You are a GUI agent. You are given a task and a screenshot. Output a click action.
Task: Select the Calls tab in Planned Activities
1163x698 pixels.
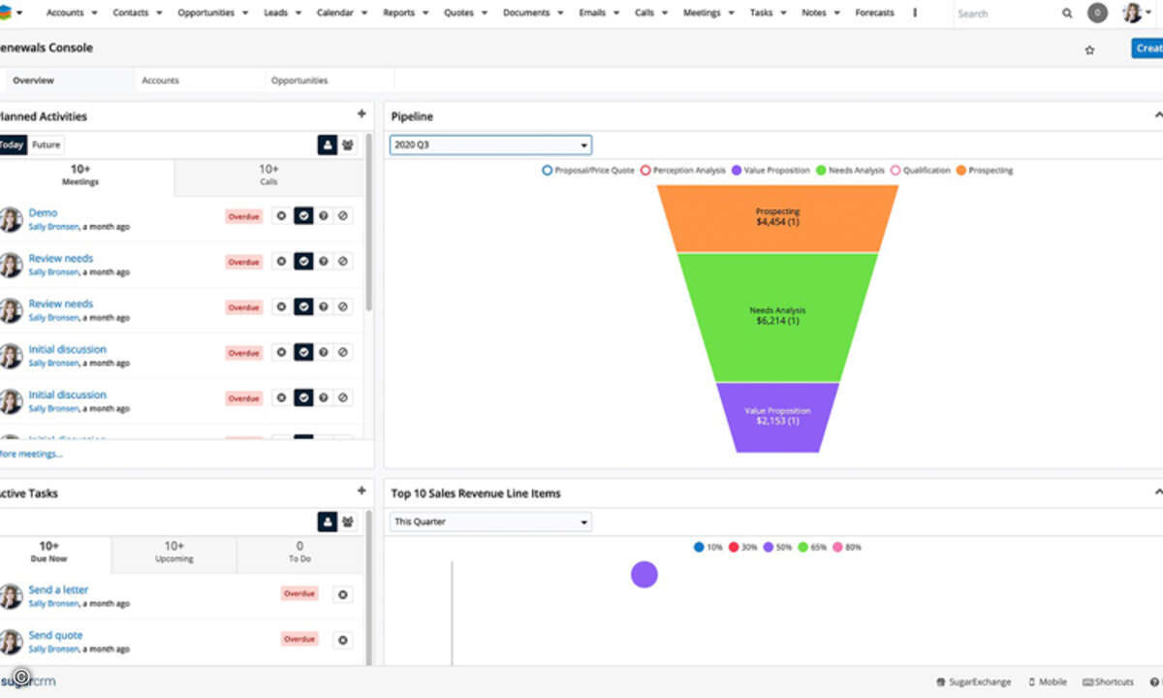pyautogui.click(x=268, y=175)
